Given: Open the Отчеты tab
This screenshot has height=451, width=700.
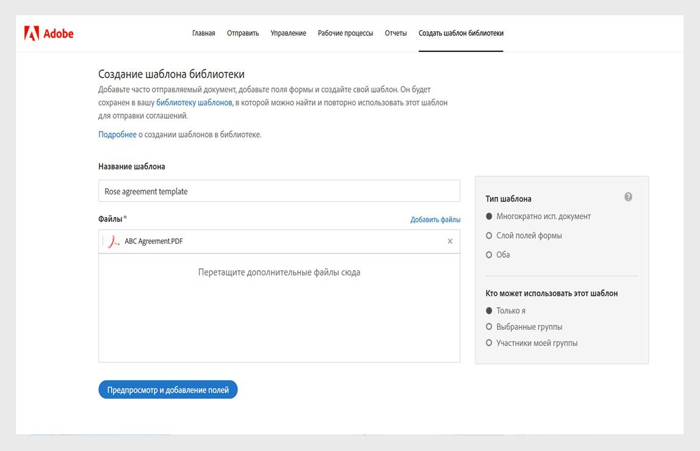Looking at the screenshot, I should [x=395, y=33].
